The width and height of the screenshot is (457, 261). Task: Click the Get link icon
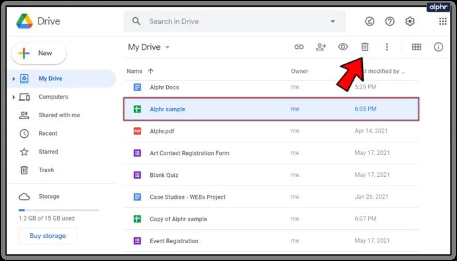[x=299, y=47]
